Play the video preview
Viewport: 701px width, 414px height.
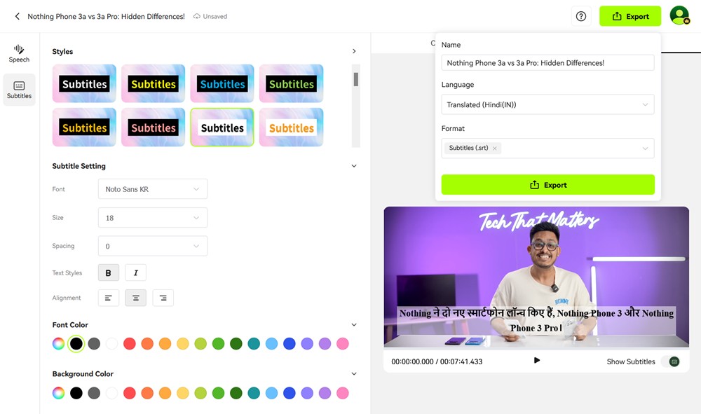537,360
